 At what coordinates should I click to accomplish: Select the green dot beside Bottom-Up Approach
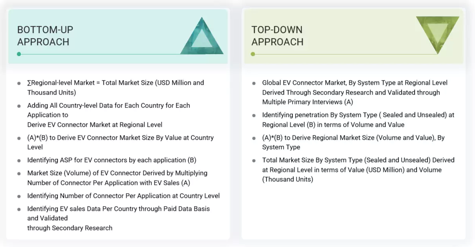(x=18, y=54)
